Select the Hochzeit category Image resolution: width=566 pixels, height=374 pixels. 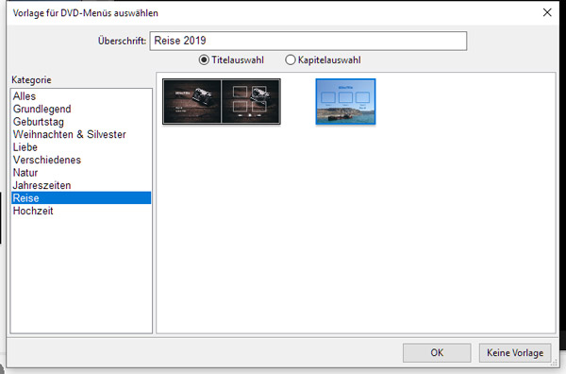pos(81,211)
